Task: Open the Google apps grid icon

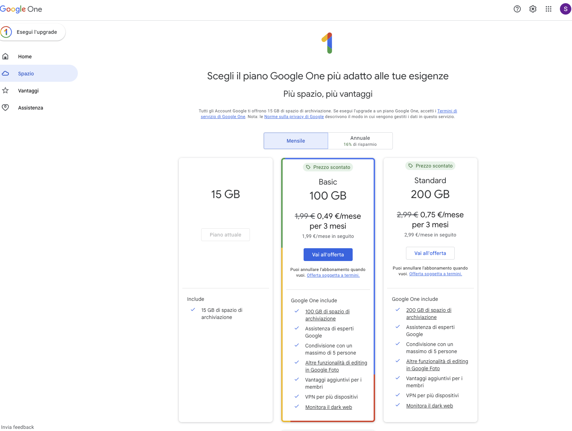Action: point(549,9)
